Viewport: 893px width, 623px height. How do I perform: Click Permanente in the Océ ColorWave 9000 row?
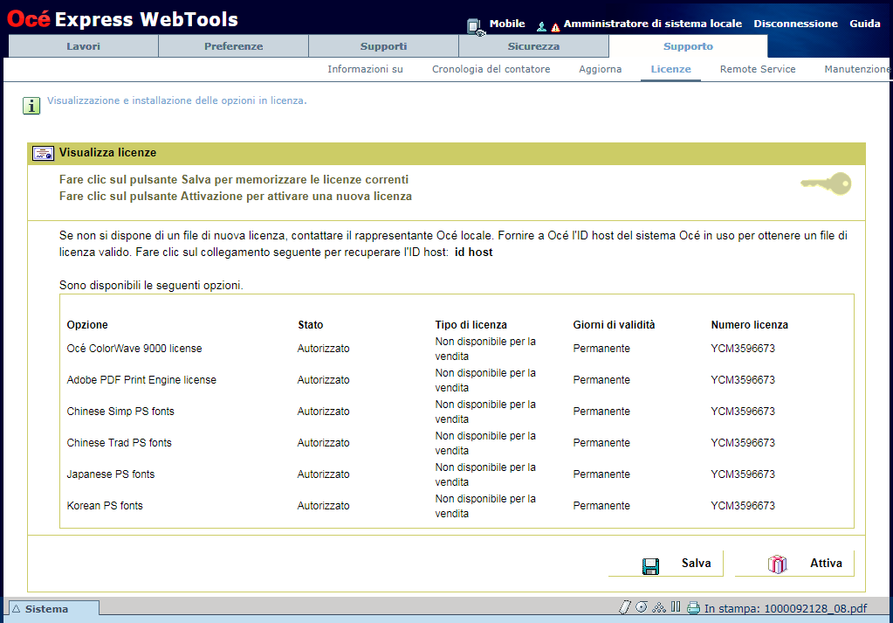[601, 349]
